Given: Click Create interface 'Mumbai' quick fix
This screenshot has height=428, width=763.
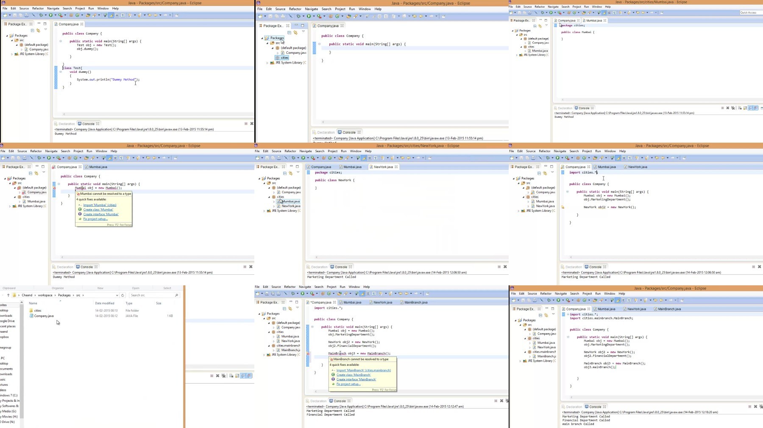Looking at the screenshot, I should 101,214.
